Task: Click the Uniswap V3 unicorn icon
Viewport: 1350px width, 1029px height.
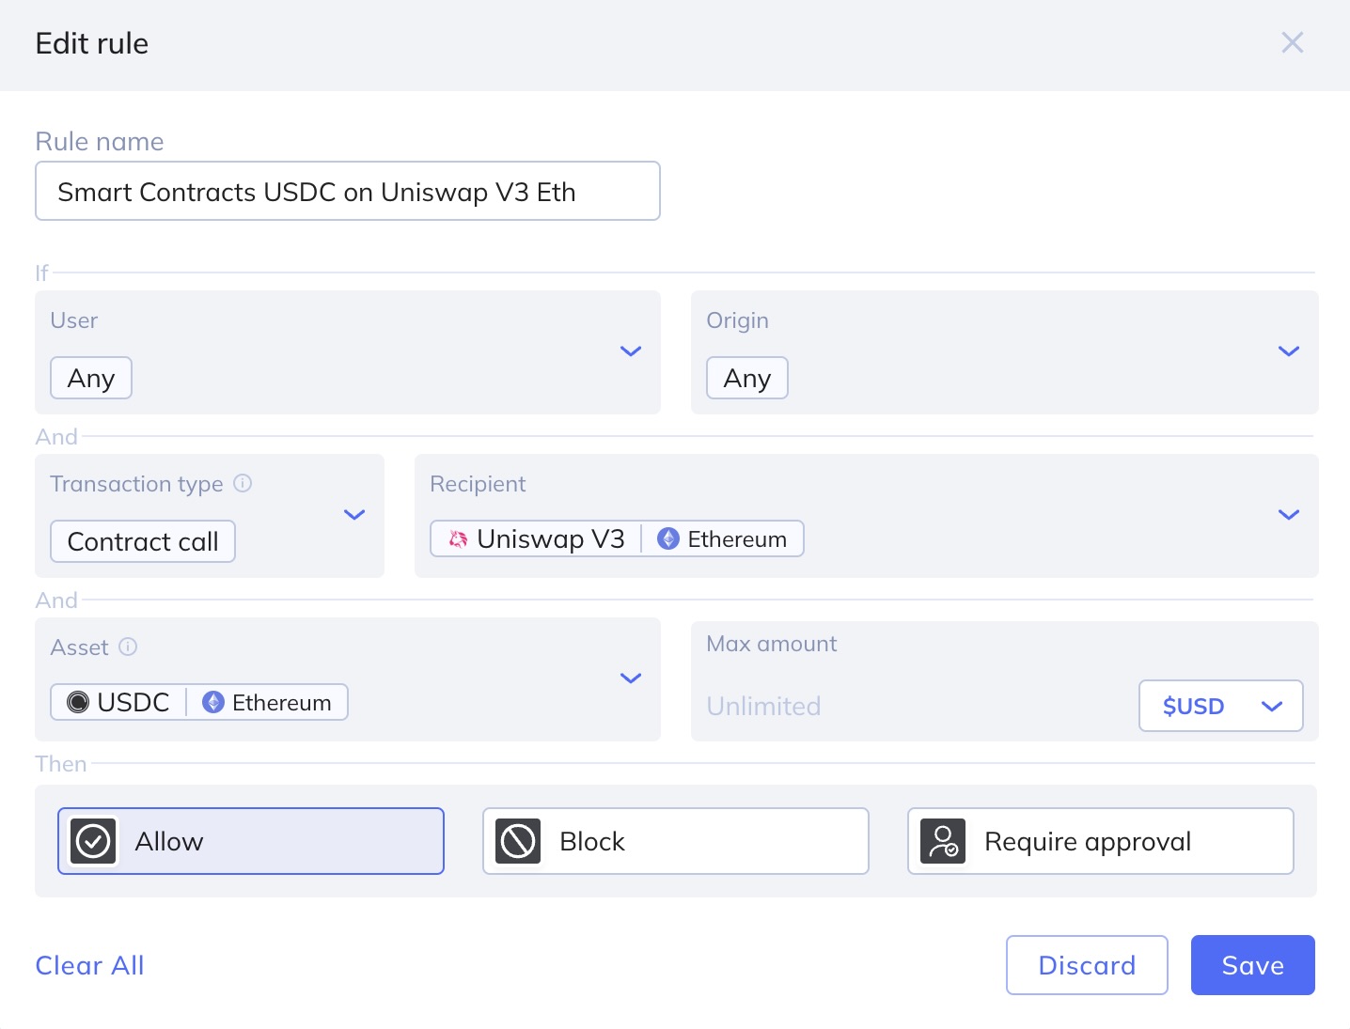Action: pyautogui.click(x=458, y=538)
